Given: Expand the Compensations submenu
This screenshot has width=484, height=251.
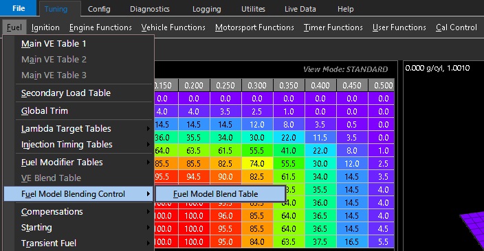Looking at the screenshot, I should point(78,212).
